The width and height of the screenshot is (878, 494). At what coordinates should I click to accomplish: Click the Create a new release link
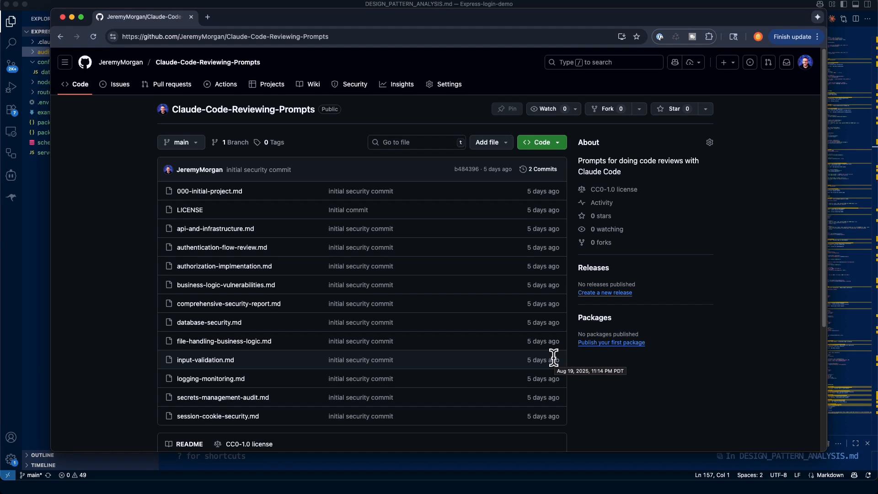[x=605, y=293]
